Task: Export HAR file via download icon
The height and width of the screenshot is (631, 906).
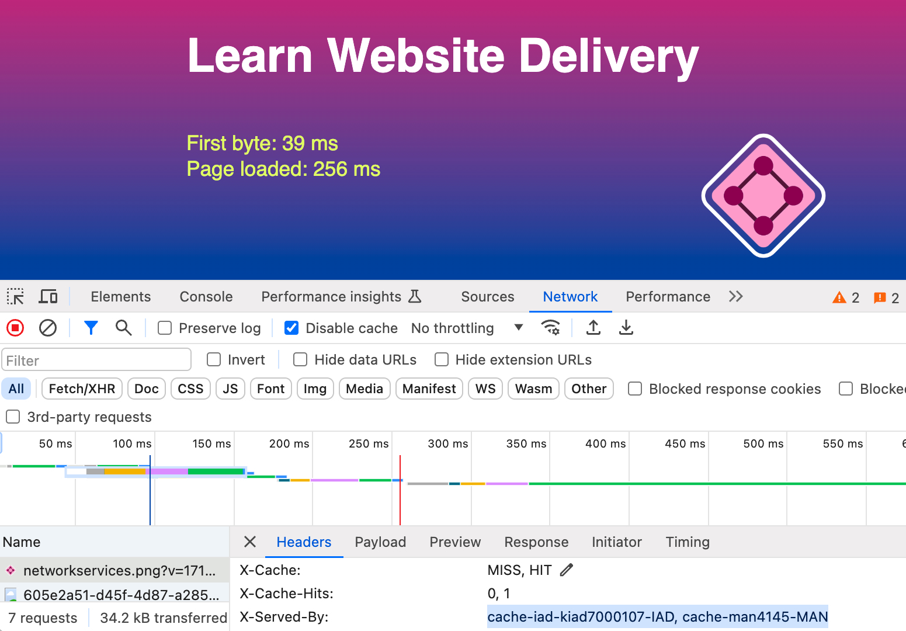Action: pos(626,328)
